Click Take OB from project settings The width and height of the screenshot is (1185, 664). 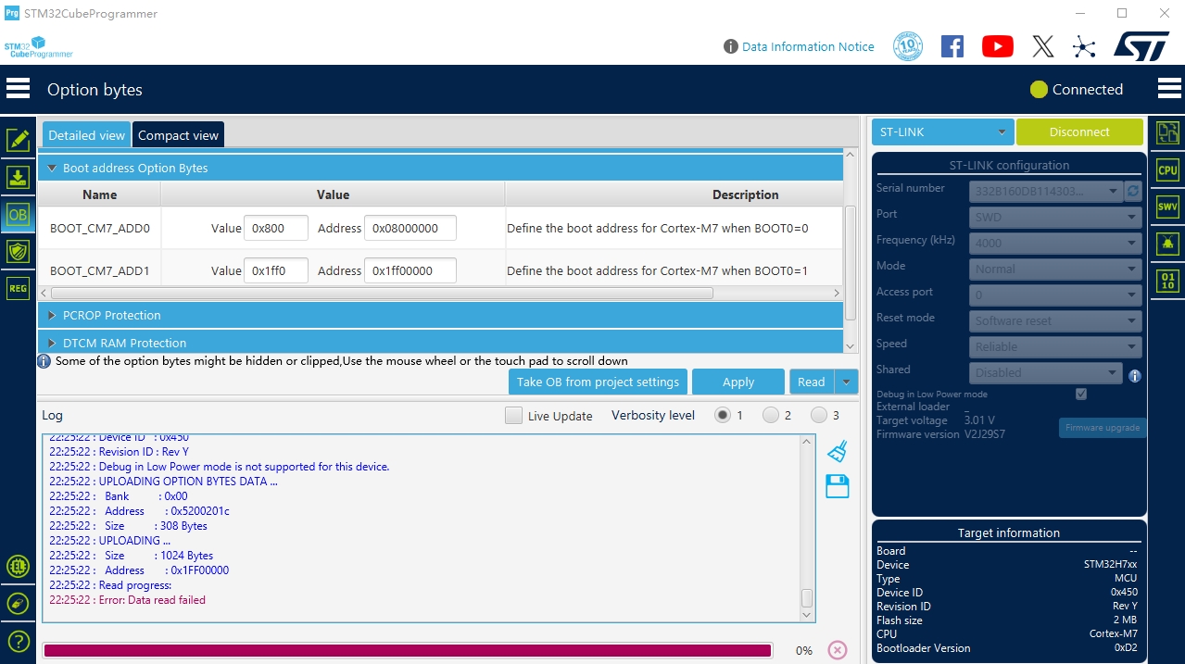point(598,382)
